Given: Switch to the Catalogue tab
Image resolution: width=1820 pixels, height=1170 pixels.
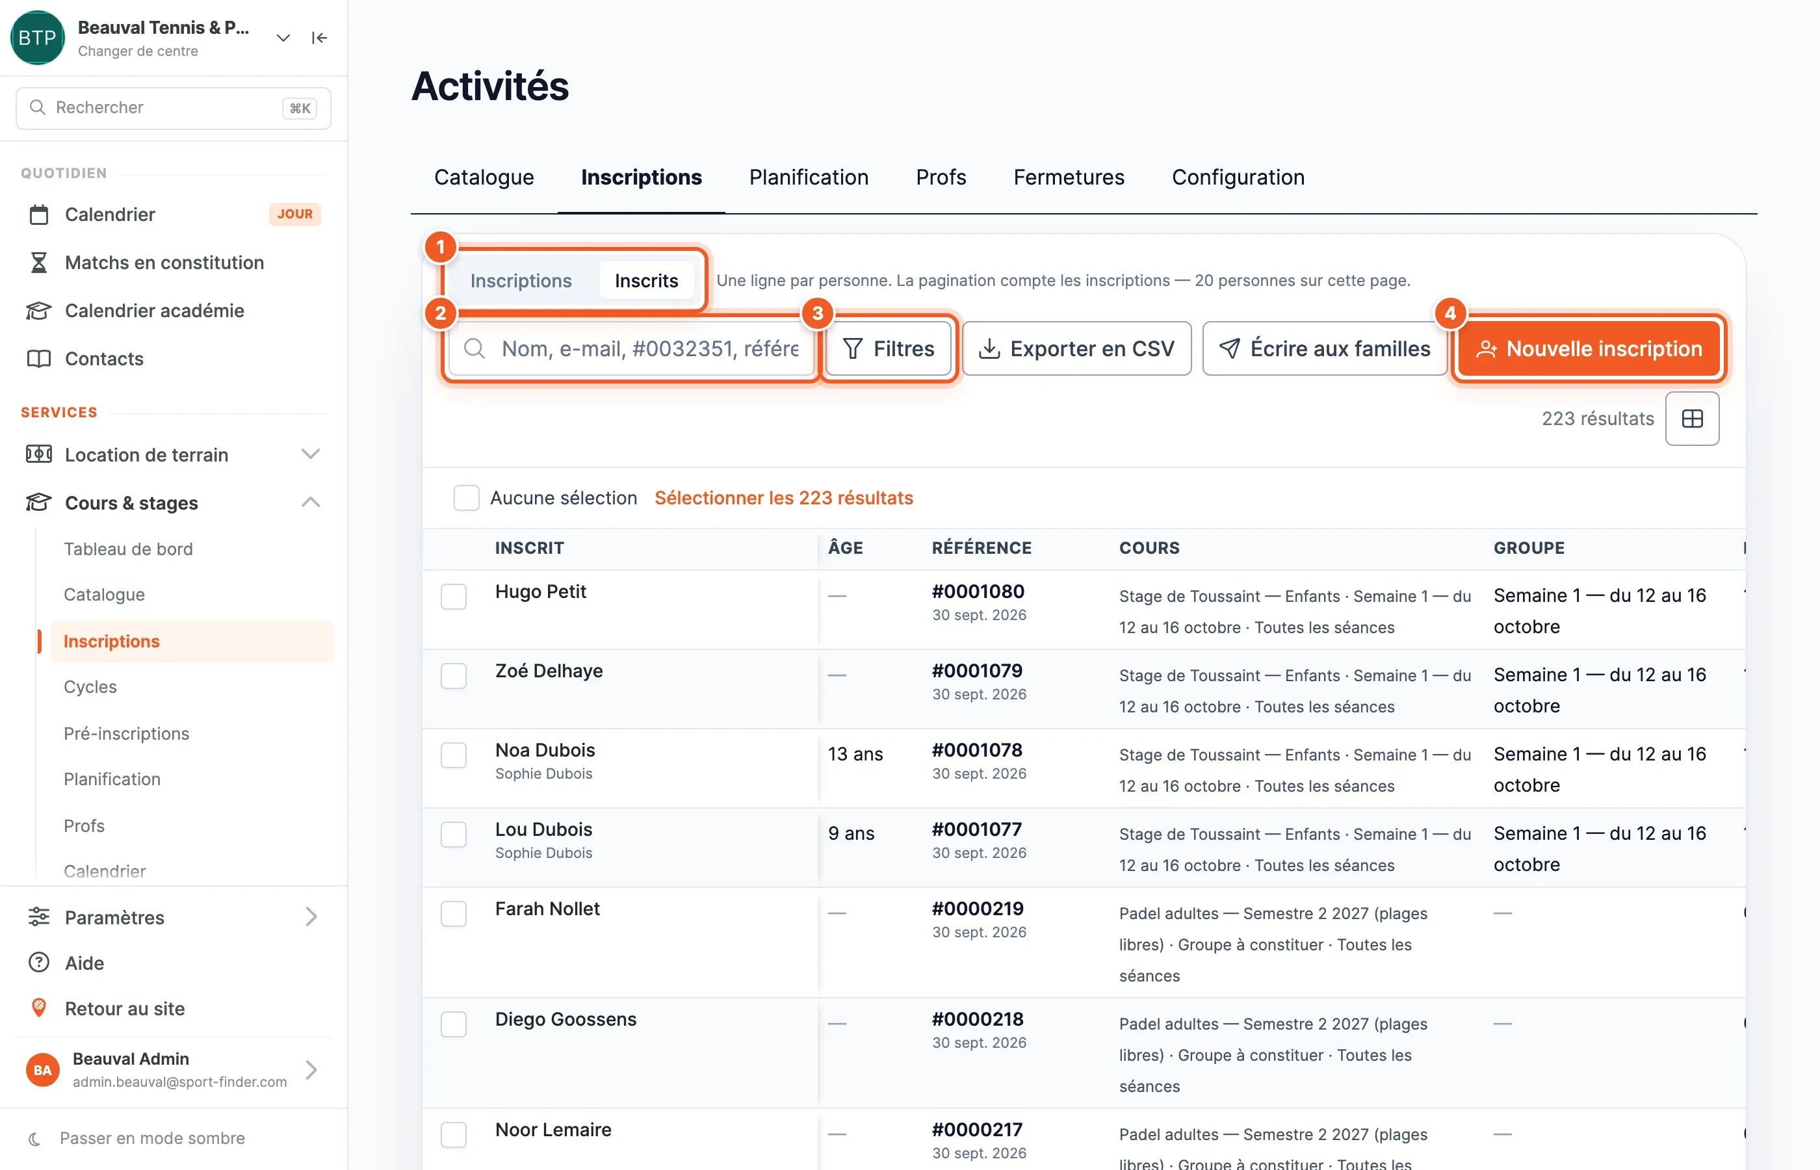Looking at the screenshot, I should click(x=484, y=177).
